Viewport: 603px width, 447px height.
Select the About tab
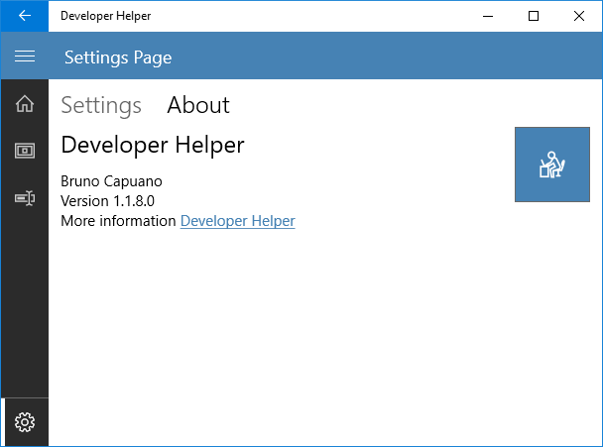click(x=197, y=105)
